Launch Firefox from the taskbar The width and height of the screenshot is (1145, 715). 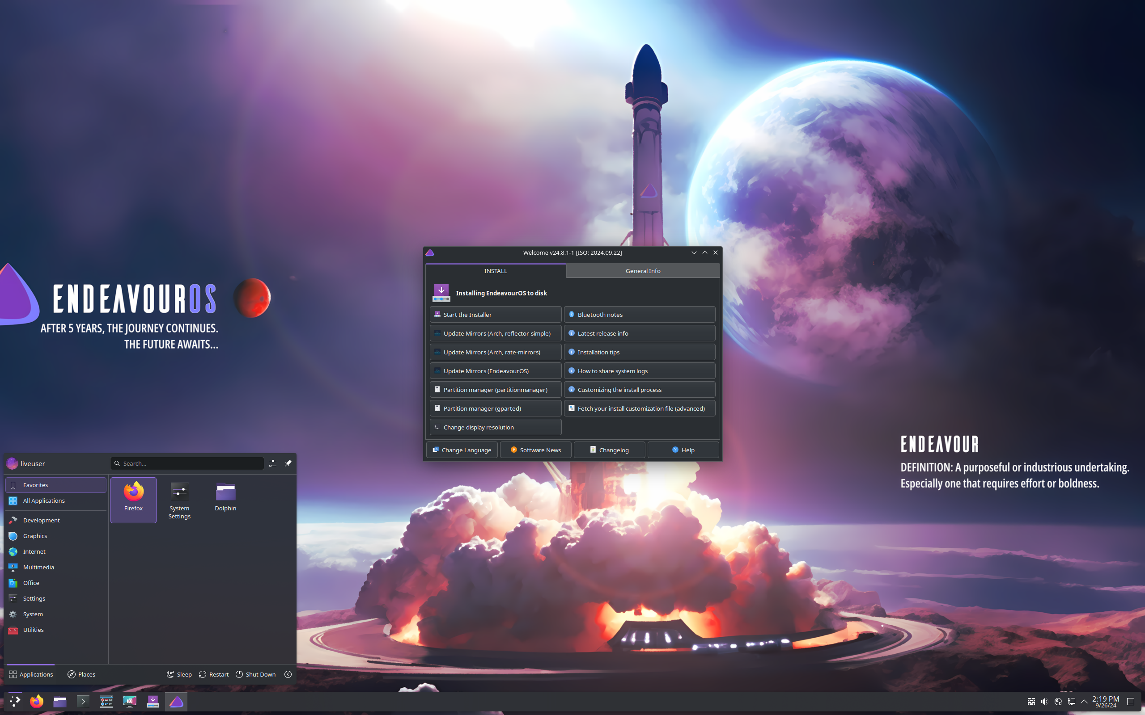36,701
